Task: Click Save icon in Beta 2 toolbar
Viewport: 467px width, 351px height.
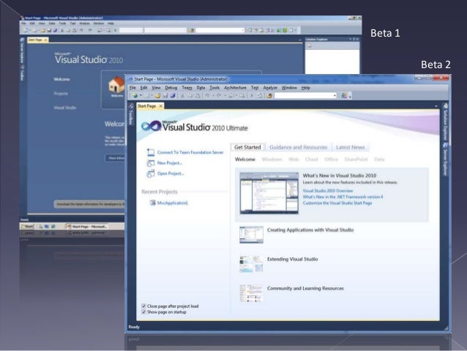Action: coord(165,96)
